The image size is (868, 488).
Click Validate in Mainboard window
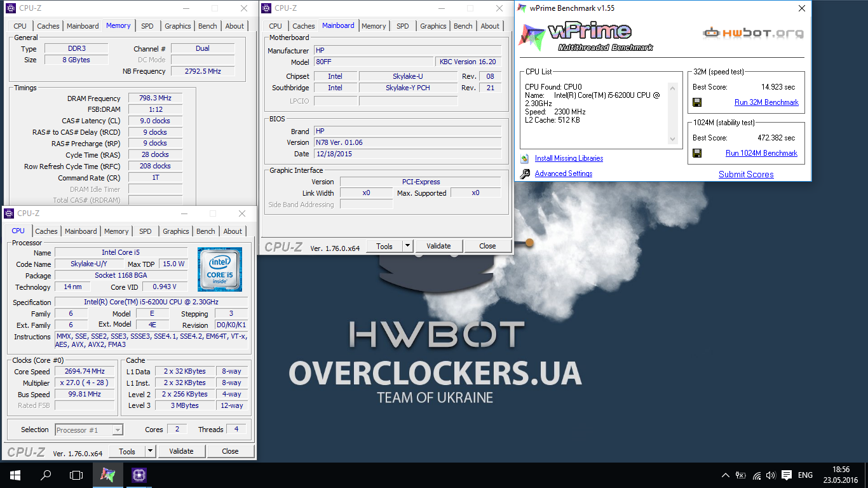(x=438, y=246)
